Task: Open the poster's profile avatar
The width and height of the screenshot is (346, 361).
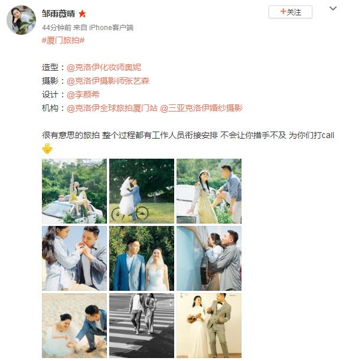Action: point(21,20)
